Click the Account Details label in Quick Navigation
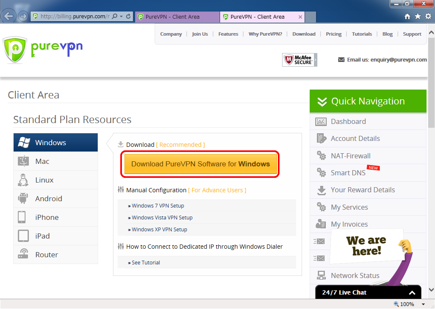Image resolution: width=435 pixels, height=309 pixels. (x=355, y=138)
